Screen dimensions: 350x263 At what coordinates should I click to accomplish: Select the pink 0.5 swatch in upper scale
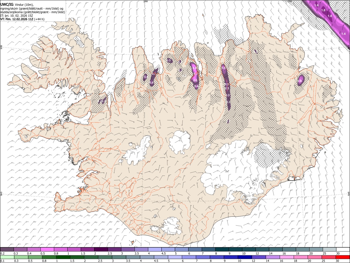pos(47,249)
